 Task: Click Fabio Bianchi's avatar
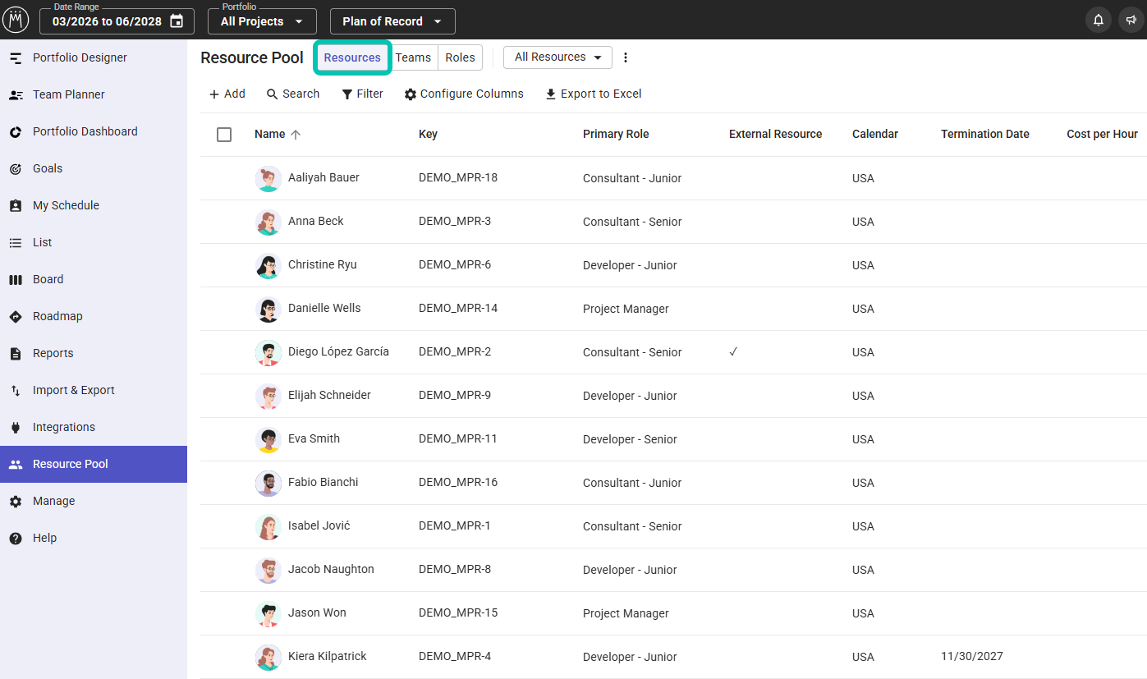coord(268,483)
